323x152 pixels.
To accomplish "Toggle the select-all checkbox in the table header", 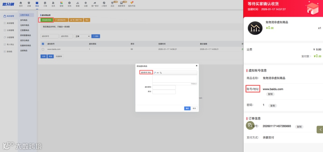I will (43, 44).
